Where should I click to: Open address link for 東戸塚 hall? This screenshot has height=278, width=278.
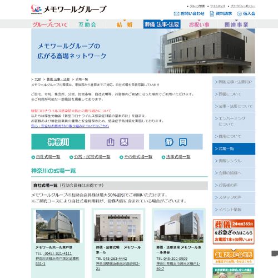click(57, 261)
